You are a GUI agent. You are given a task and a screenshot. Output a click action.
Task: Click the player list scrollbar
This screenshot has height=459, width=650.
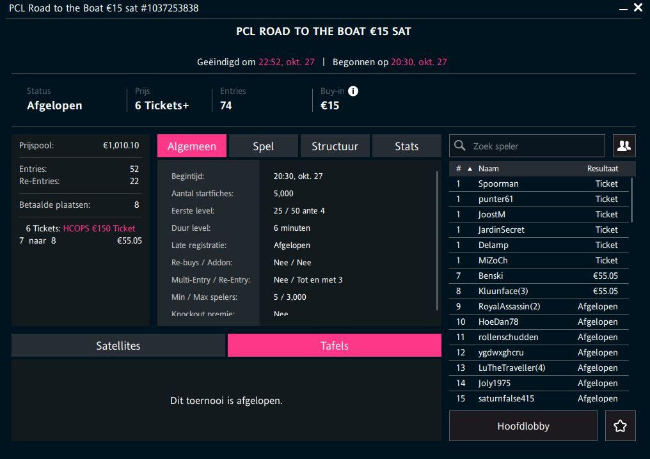[632, 199]
